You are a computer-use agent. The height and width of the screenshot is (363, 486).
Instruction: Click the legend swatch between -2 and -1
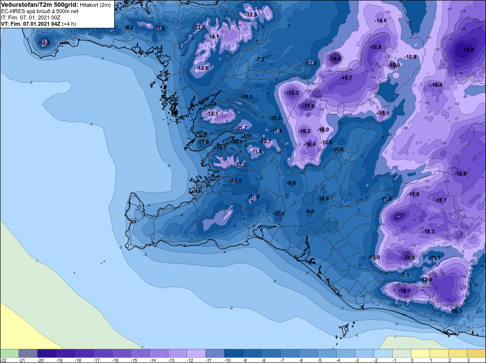point(383,353)
